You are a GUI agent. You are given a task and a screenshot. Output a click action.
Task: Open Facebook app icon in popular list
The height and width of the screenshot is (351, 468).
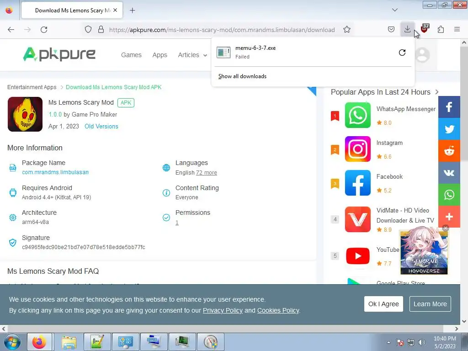(x=357, y=183)
